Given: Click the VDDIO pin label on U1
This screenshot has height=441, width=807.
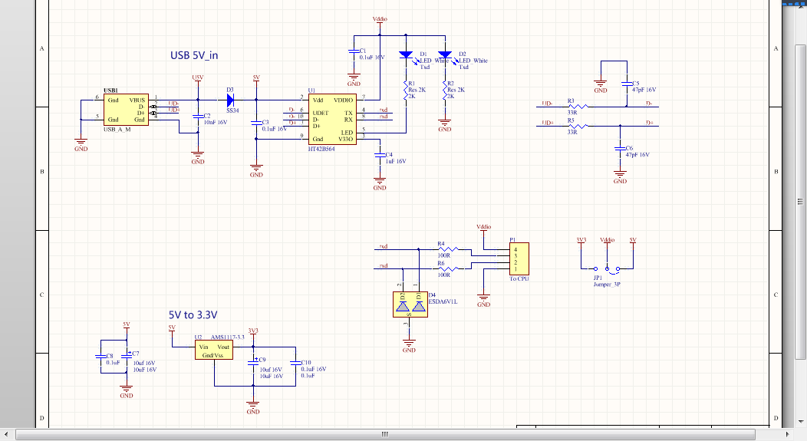Looking at the screenshot, I should (344, 100).
